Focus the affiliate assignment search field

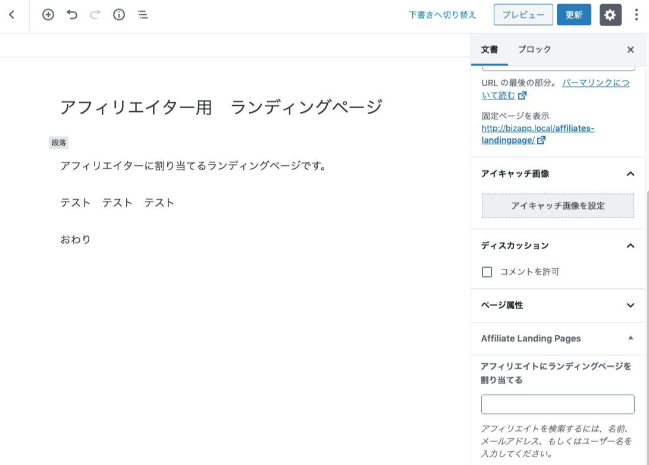click(557, 404)
